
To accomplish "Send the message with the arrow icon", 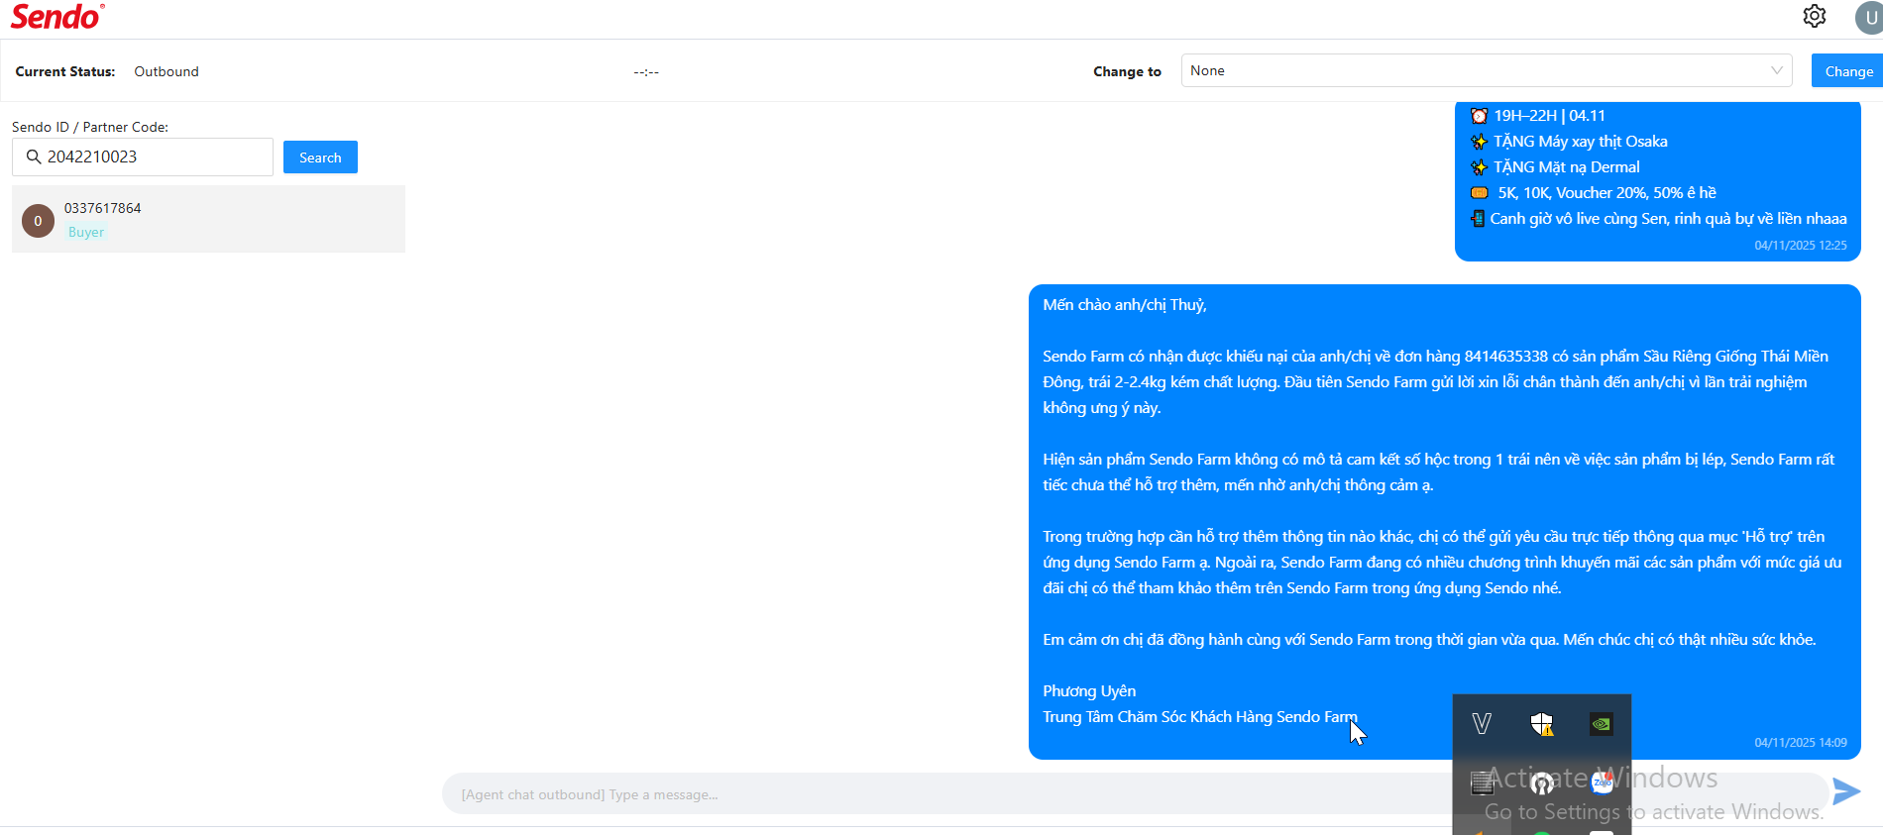I will (x=1846, y=790).
